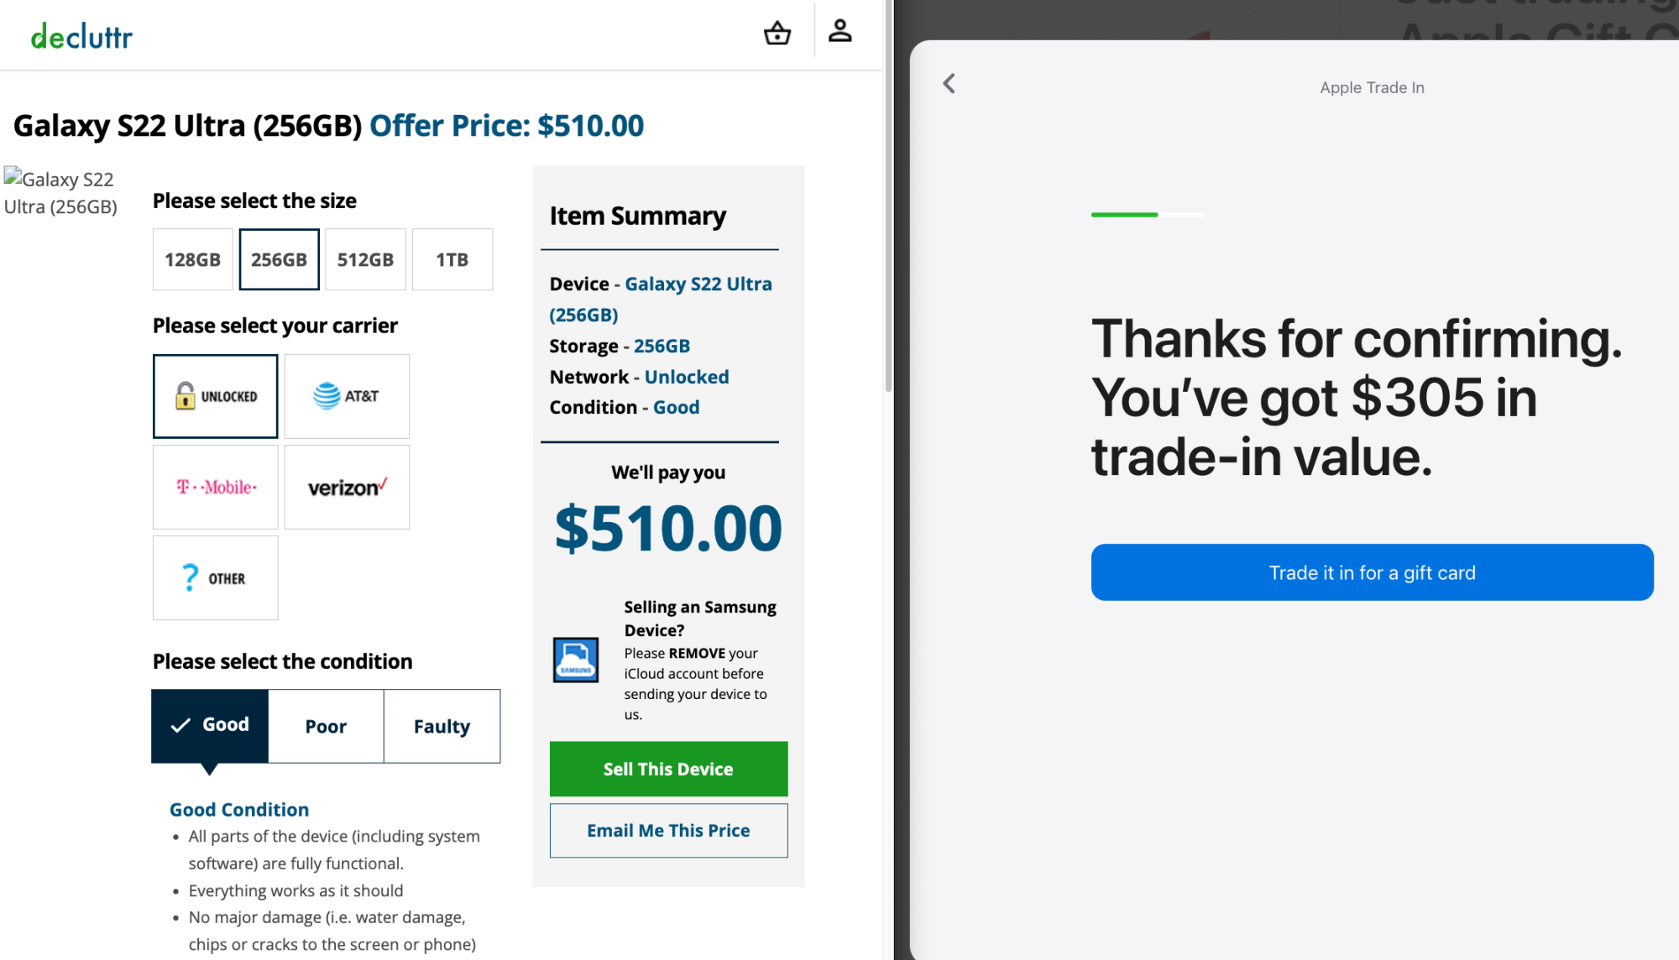
Task: Select 1TB storage size
Action: (x=452, y=260)
